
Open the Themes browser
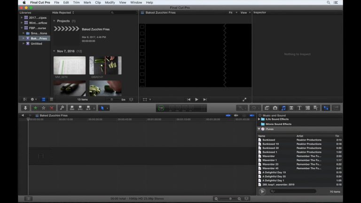click(316, 108)
